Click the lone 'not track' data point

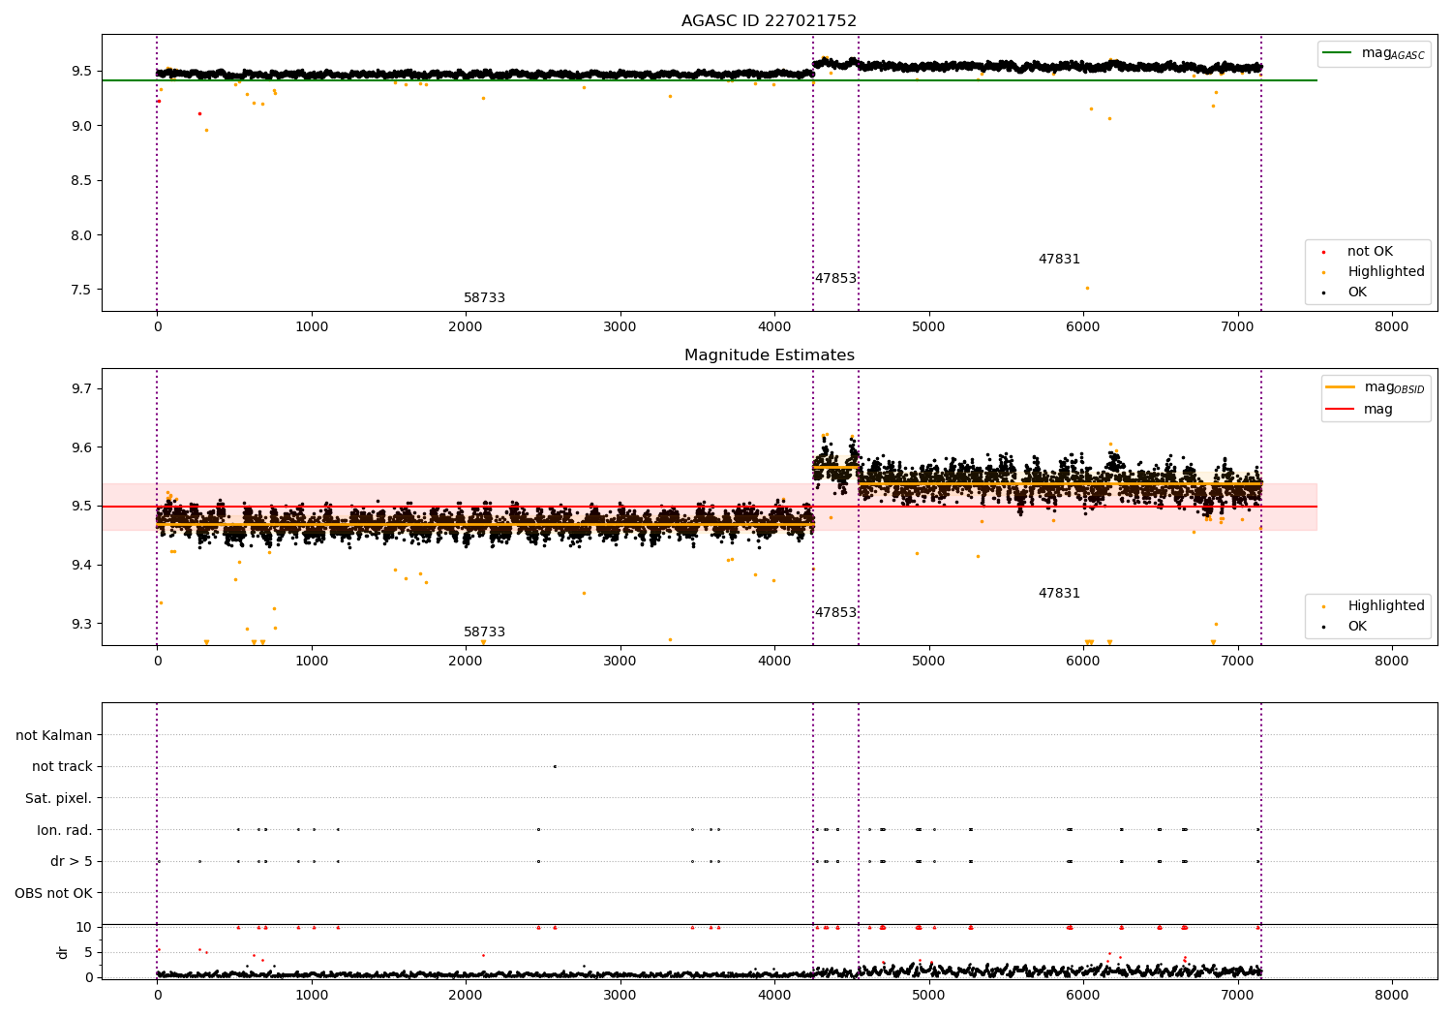(555, 766)
